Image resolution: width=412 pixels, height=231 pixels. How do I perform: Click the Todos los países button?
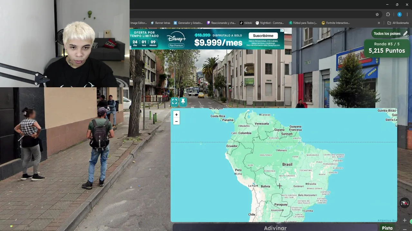click(x=390, y=33)
